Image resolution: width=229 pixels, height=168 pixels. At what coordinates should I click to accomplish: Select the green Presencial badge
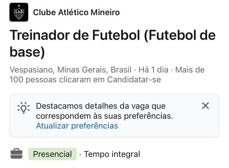[52, 154]
